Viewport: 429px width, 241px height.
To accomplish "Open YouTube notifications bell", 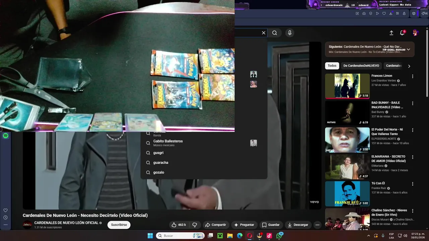I will coord(402,33).
